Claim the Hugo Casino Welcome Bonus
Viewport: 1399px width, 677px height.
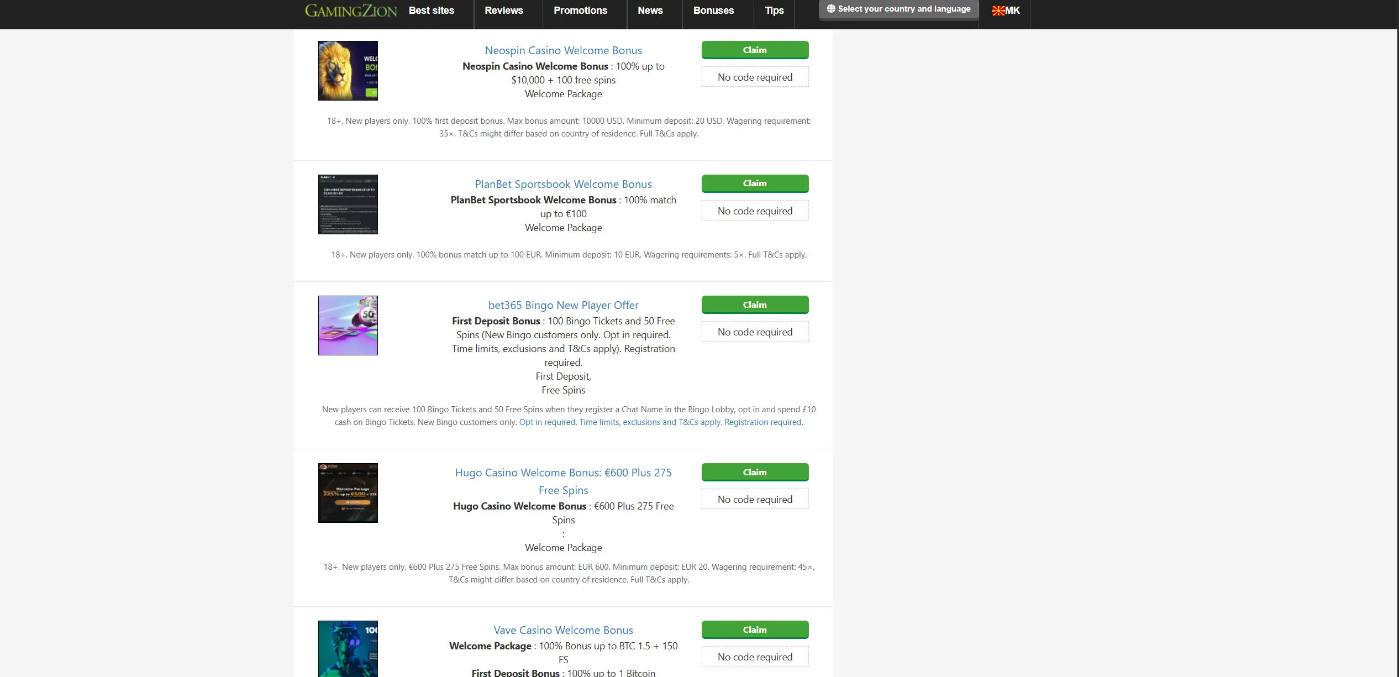[x=755, y=472]
